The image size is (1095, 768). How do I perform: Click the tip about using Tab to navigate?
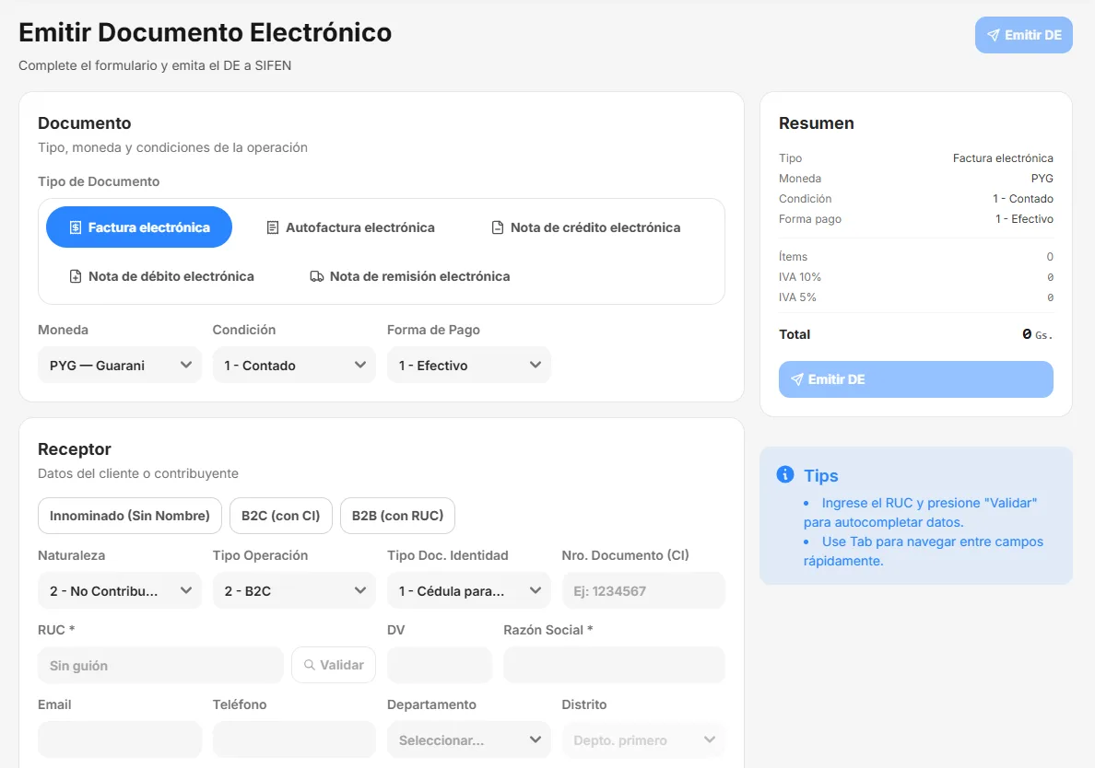924,551
